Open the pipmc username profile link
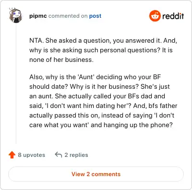 point(38,16)
